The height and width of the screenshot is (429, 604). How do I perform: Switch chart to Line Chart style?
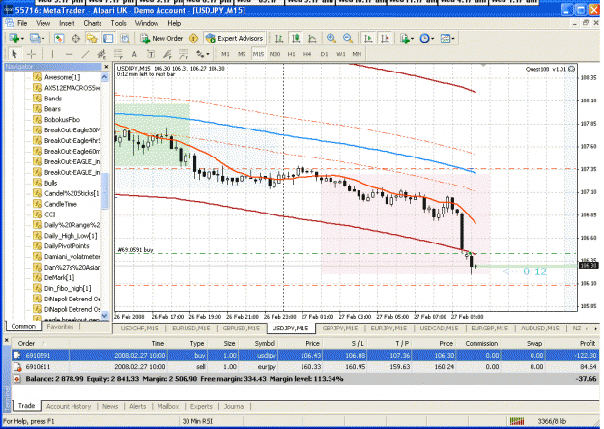[x=312, y=38]
